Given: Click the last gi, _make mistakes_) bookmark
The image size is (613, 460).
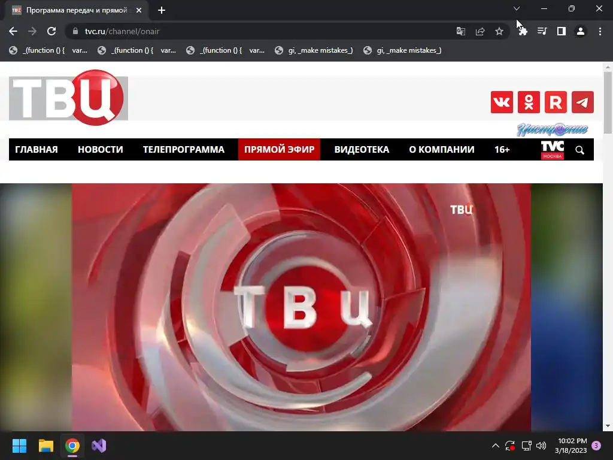Looking at the screenshot, I should click(x=403, y=50).
